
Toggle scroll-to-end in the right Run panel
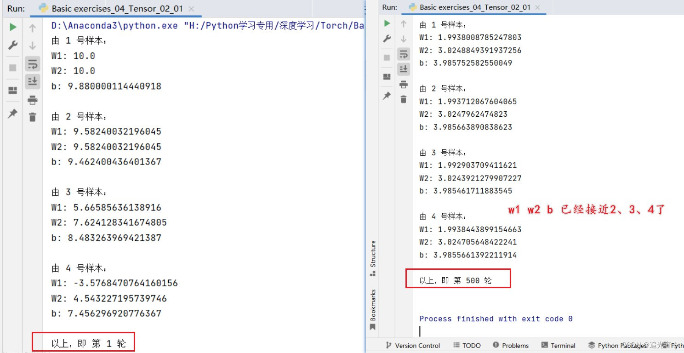click(x=404, y=69)
